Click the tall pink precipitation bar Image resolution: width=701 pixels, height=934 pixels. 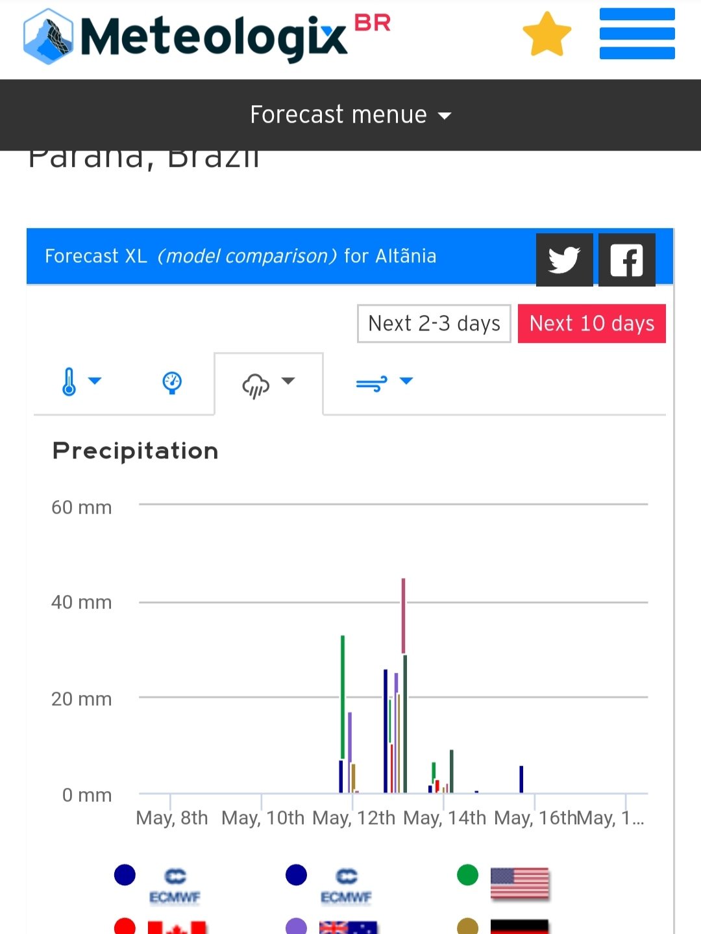point(403,616)
